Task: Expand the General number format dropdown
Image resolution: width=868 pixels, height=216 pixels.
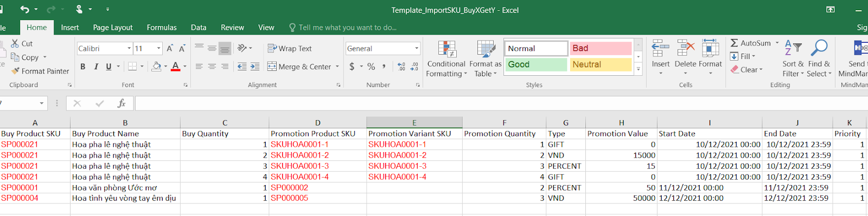Action: coord(417,48)
